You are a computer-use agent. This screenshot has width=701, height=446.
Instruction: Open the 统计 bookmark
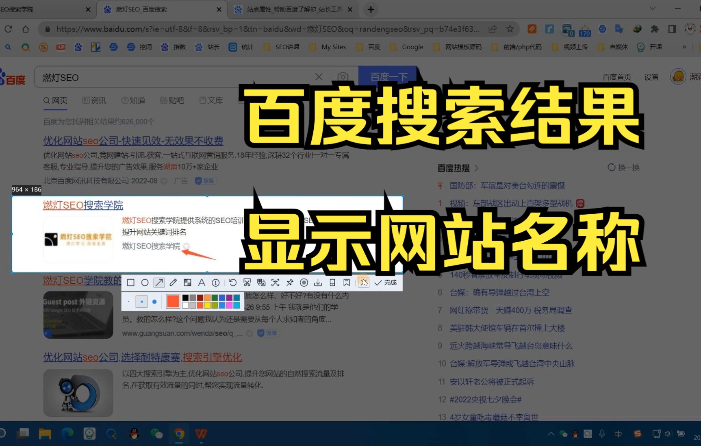point(241,47)
